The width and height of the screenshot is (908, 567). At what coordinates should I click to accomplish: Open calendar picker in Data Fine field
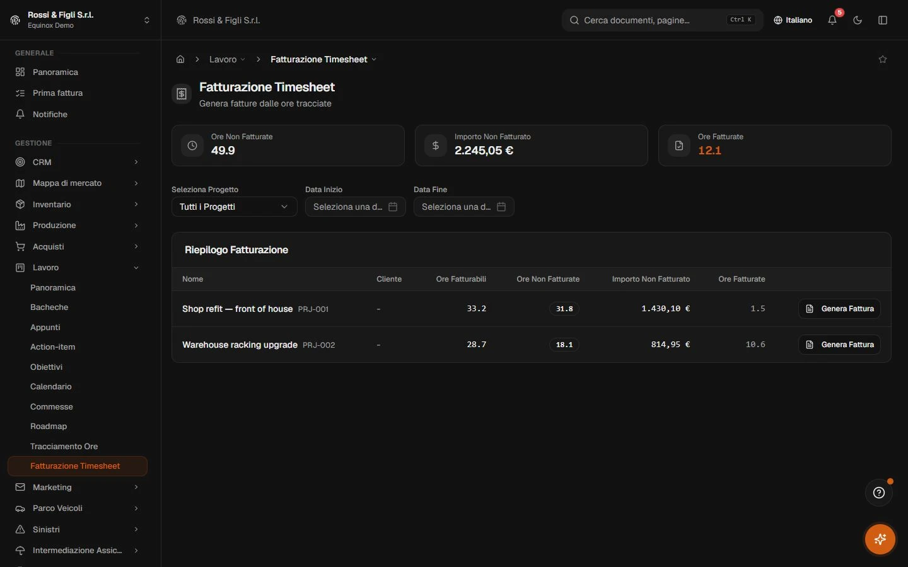(501, 207)
